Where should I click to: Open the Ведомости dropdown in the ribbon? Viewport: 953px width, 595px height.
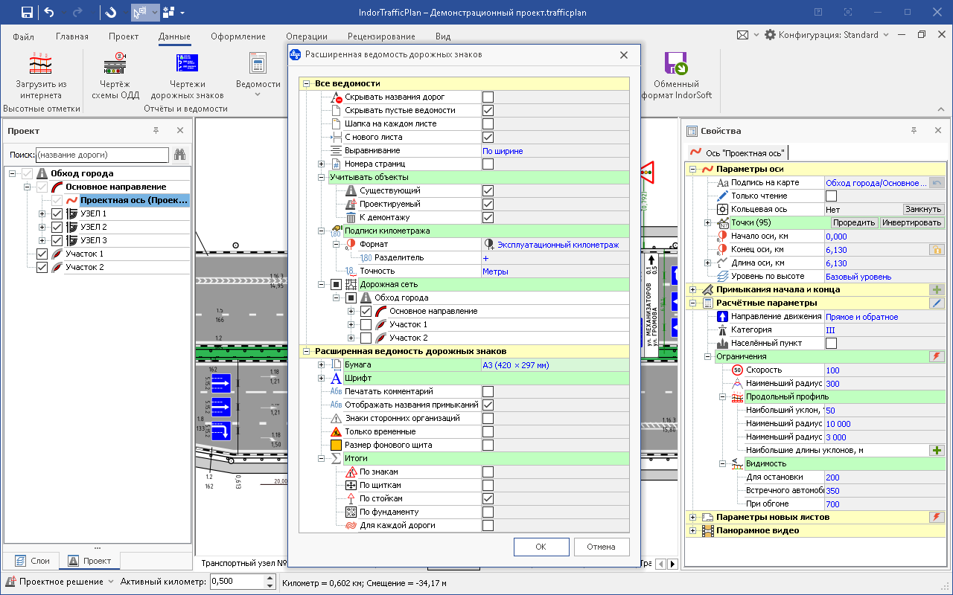[258, 77]
